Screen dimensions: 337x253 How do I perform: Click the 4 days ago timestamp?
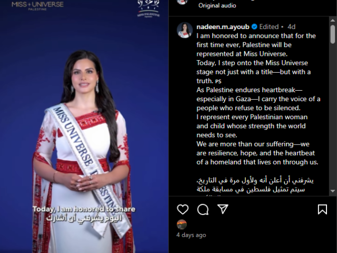(x=191, y=235)
